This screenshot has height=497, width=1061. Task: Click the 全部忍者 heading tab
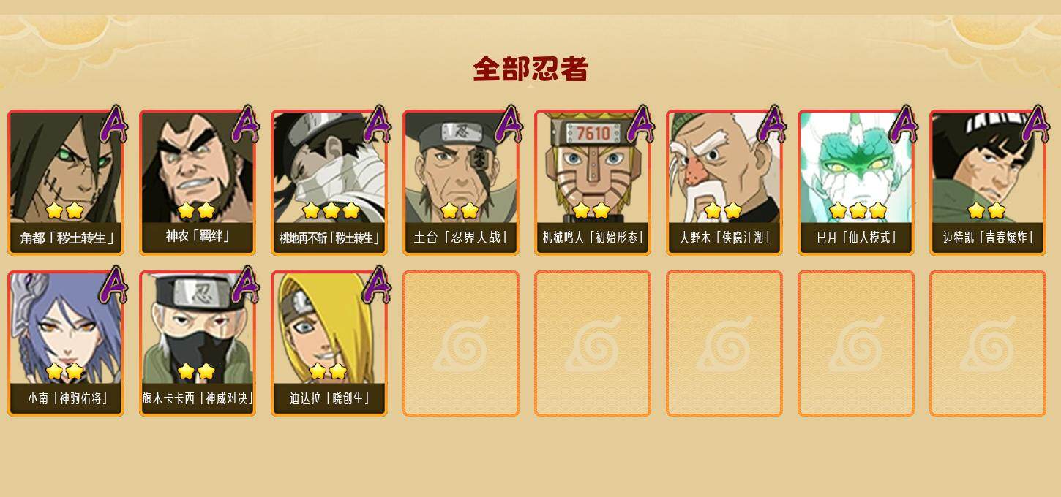tap(530, 69)
